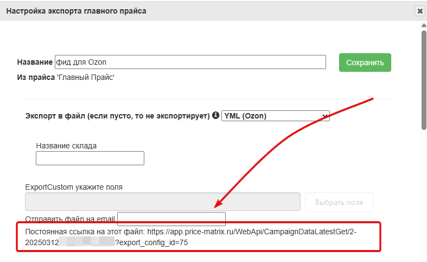427x262 pixels.
Task: Click the bold 'Название' label
Action: (35, 63)
